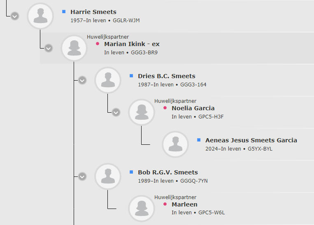Select Marleen's female silhouette avatar
This screenshot has height=225, width=314.
(x=142, y=209)
